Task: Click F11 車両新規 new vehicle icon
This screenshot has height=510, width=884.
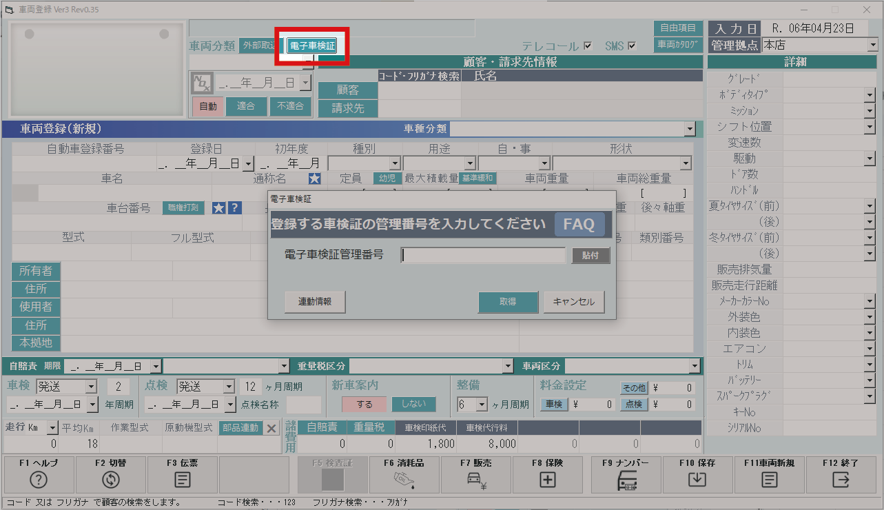Action: [x=769, y=475]
